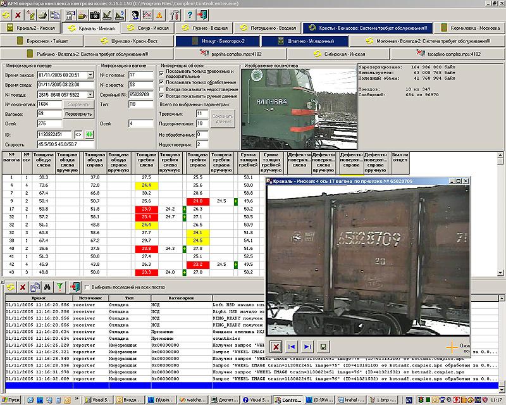
Task: Toggle 'Показывать только обработанные' checkbox
Action: (x=161, y=82)
